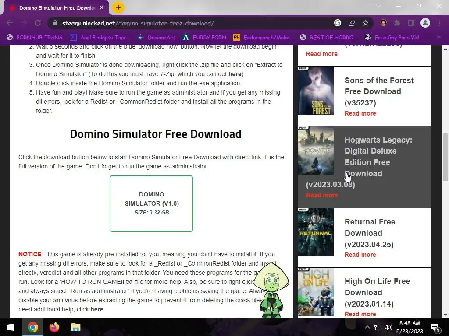Bookmark this page with the star icon

tap(366, 23)
